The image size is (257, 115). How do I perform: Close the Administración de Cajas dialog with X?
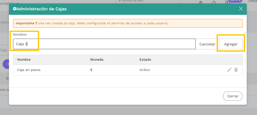point(241,9)
